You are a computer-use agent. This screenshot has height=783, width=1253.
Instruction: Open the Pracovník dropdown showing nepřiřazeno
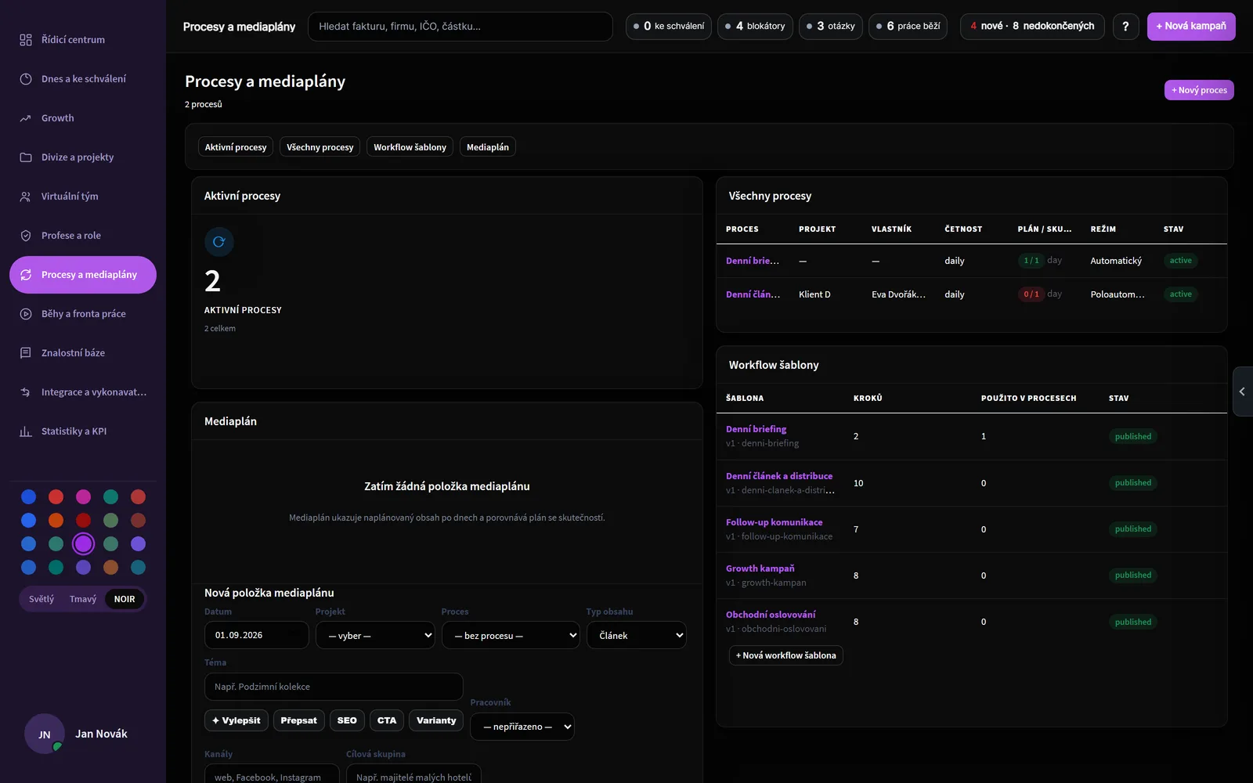[522, 727]
